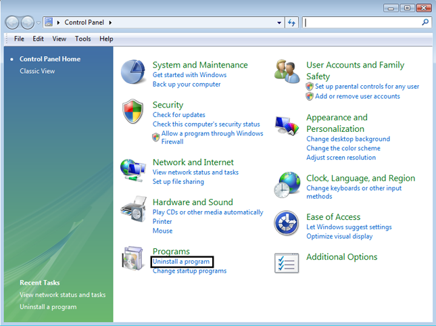The width and height of the screenshot is (436, 326).
Task: Open the recent pages dropdown beside navigation buttons
Action: pos(40,23)
